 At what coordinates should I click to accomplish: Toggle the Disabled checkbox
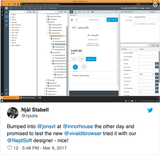coord(158,12)
